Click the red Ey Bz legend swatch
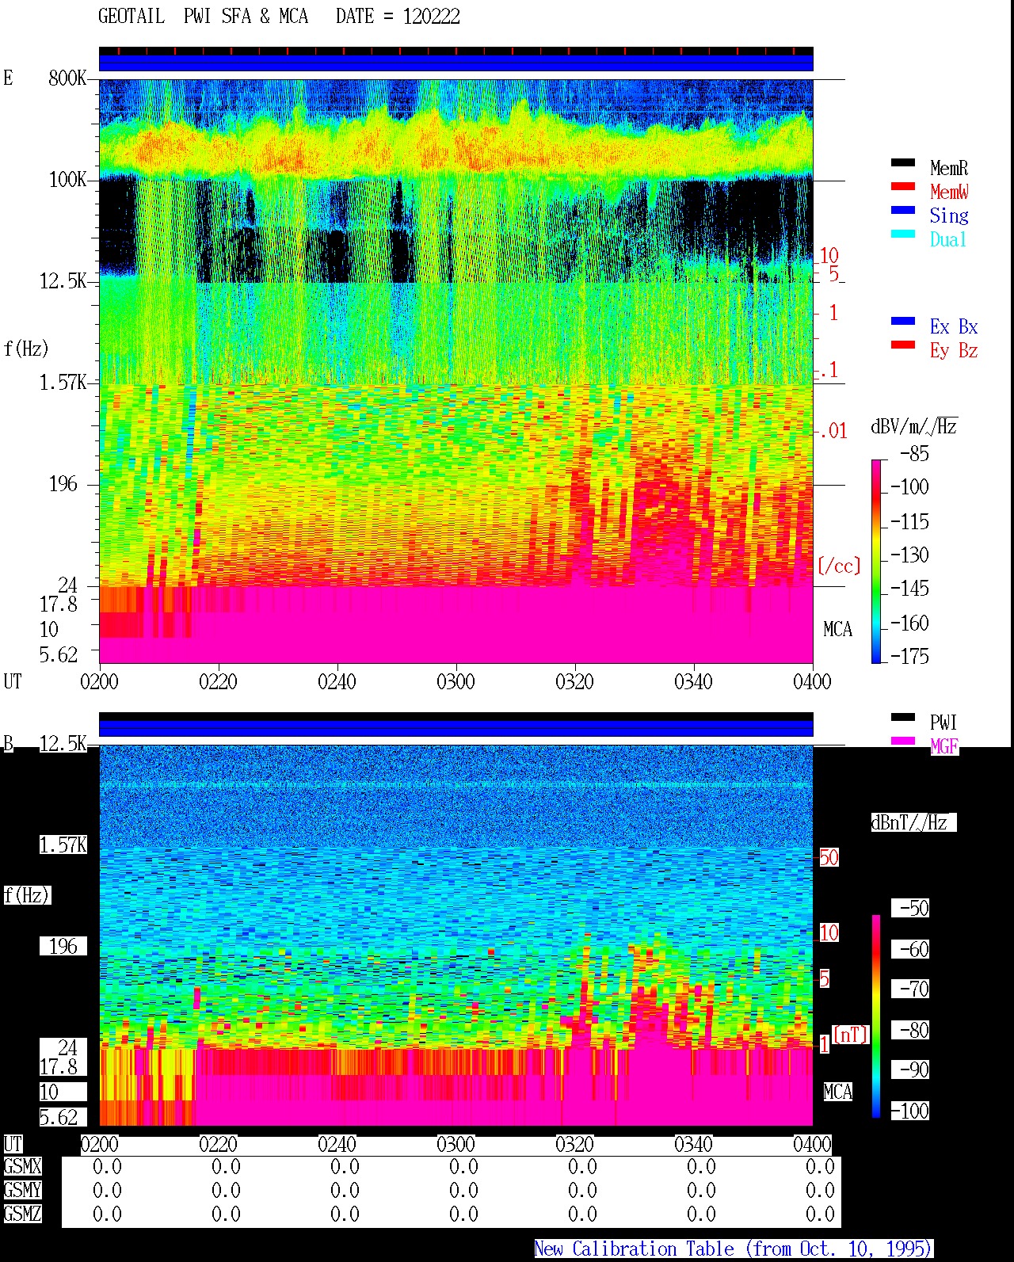 [903, 345]
